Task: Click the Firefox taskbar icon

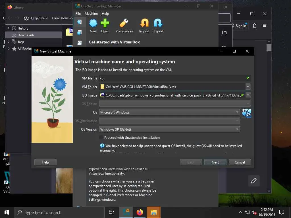Action: tap(140, 212)
